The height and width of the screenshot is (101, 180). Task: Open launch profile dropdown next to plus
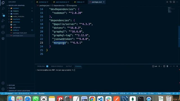[x=161, y=66]
